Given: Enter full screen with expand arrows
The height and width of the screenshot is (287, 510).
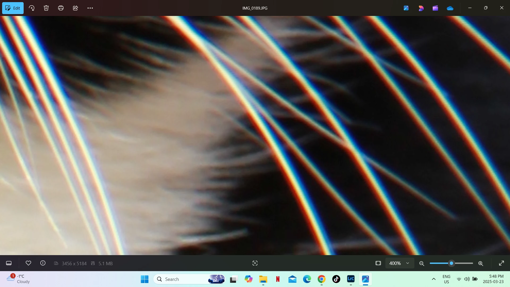Looking at the screenshot, I should pyautogui.click(x=501, y=263).
